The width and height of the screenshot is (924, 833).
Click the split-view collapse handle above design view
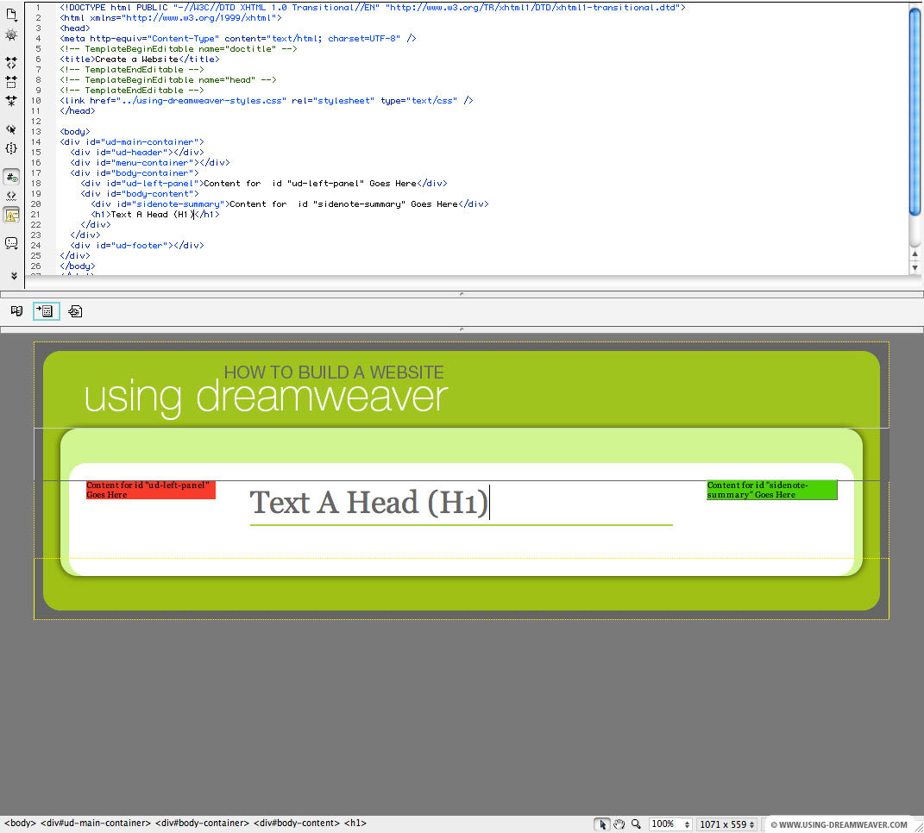[462, 329]
